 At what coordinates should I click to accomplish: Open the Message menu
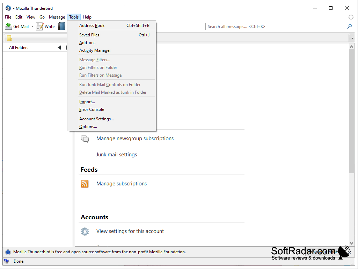coord(57,17)
